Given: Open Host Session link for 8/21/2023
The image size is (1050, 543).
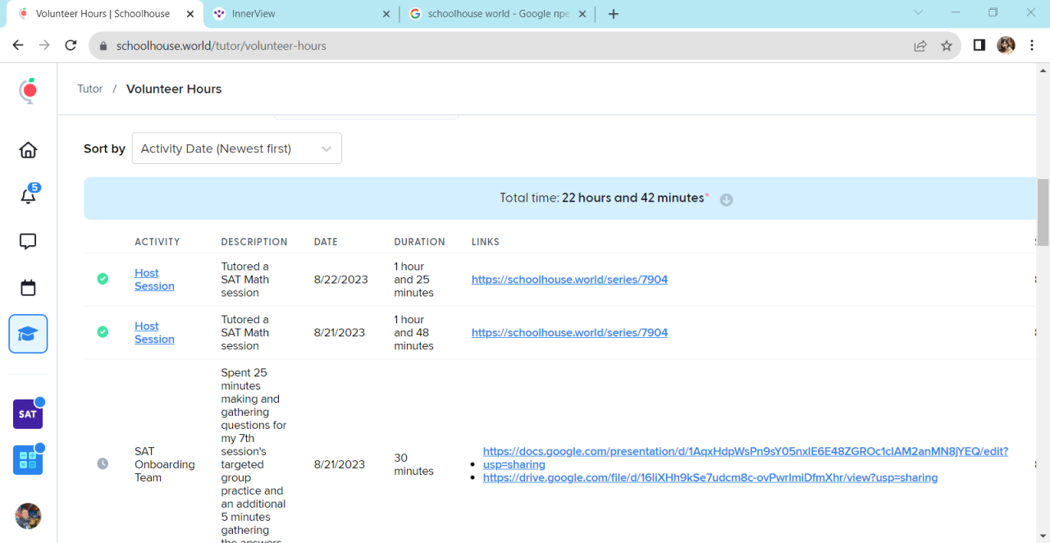Looking at the screenshot, I should pyautogui.click(x=154, y=333).
